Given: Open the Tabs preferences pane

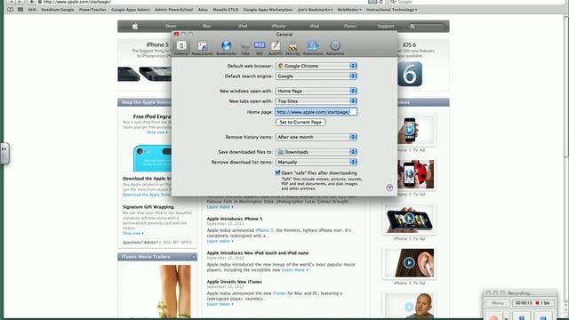Looking at the screenshot, I should (x=245, y=47).
